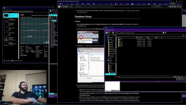Viewport: 186px width, 105px height.
Task: Go up one folder level in file dialog
Action: pyautogui.click(x=111, y=33)
